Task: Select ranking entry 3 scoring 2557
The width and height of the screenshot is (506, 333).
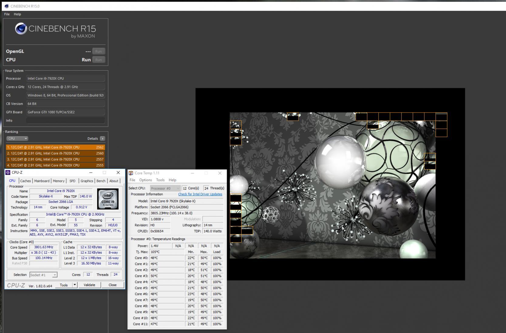Action: point(55,160)
